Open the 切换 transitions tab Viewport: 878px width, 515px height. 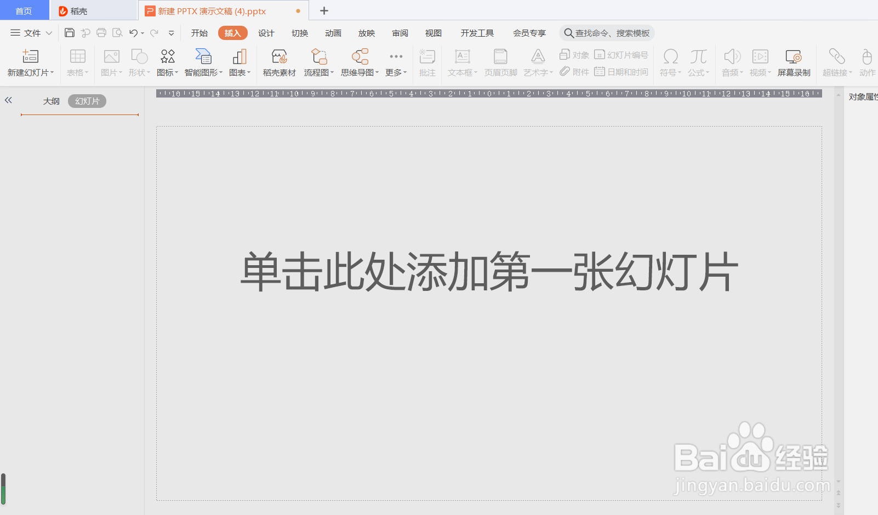coord(300,33)
